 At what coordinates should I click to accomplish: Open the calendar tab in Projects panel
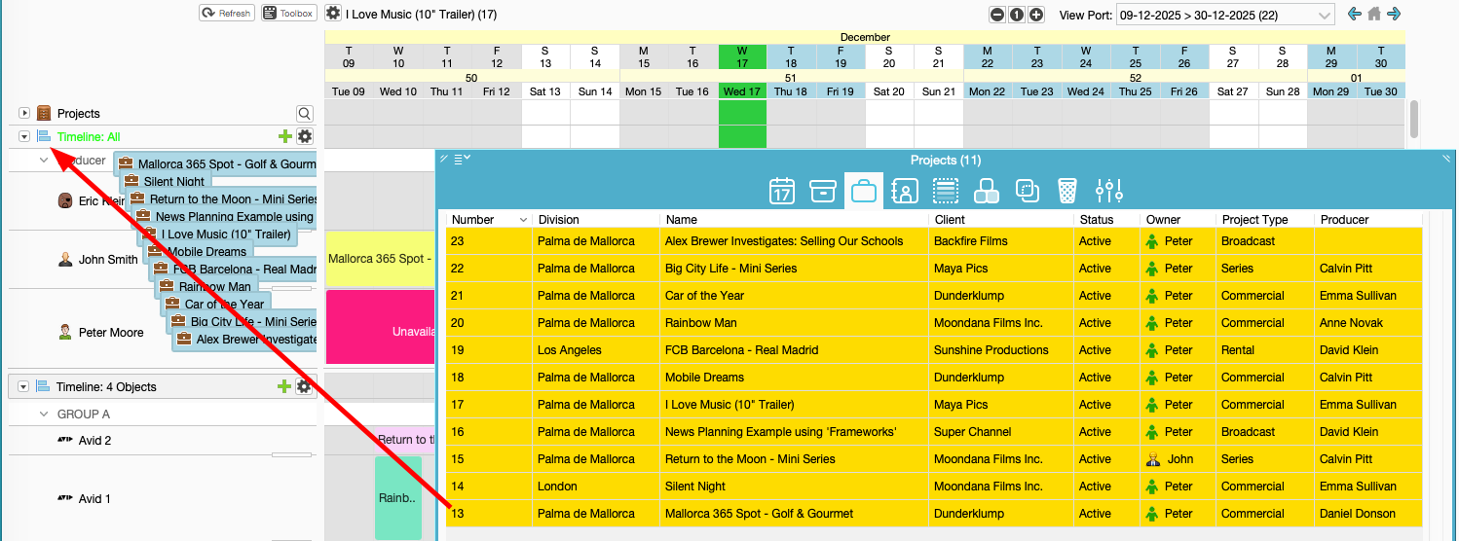[x=782, y=191]
